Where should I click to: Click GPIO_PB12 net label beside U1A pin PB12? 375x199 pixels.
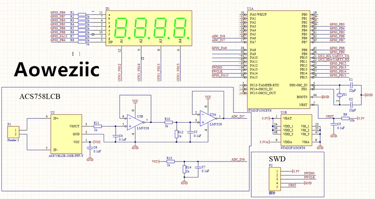point(338,64)
